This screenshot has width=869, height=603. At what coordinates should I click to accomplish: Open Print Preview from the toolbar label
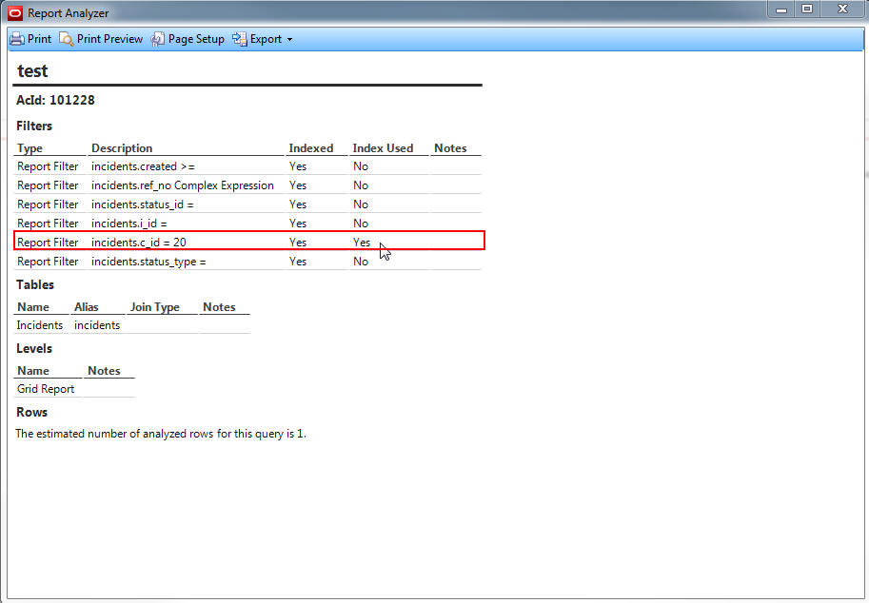pyautogui.click(x=109, y=39)
